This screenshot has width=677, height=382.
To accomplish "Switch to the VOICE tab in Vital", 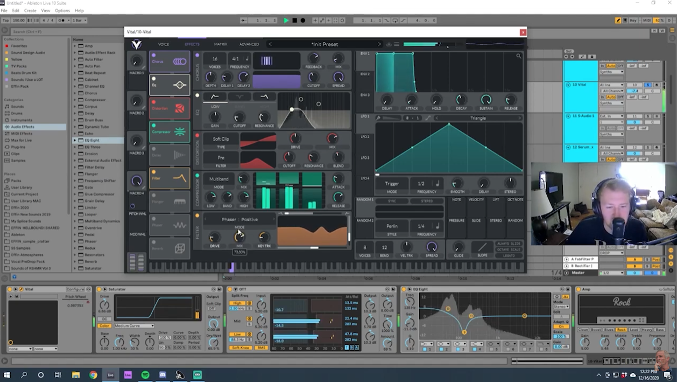I will (x=164, y=44).
